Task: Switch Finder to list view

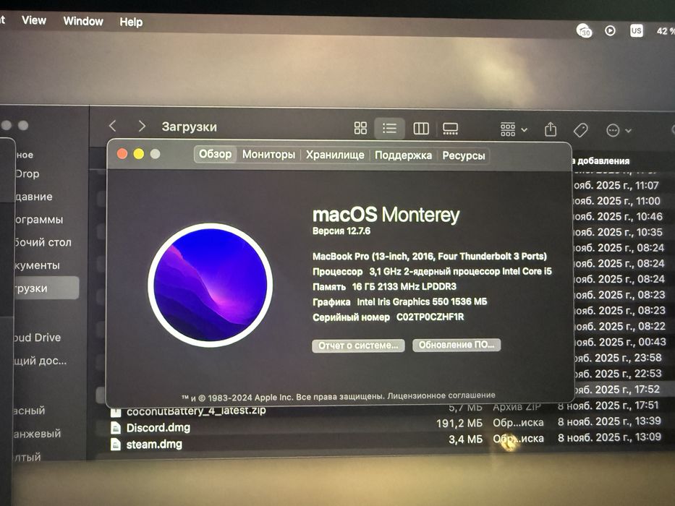Action: 389,128
